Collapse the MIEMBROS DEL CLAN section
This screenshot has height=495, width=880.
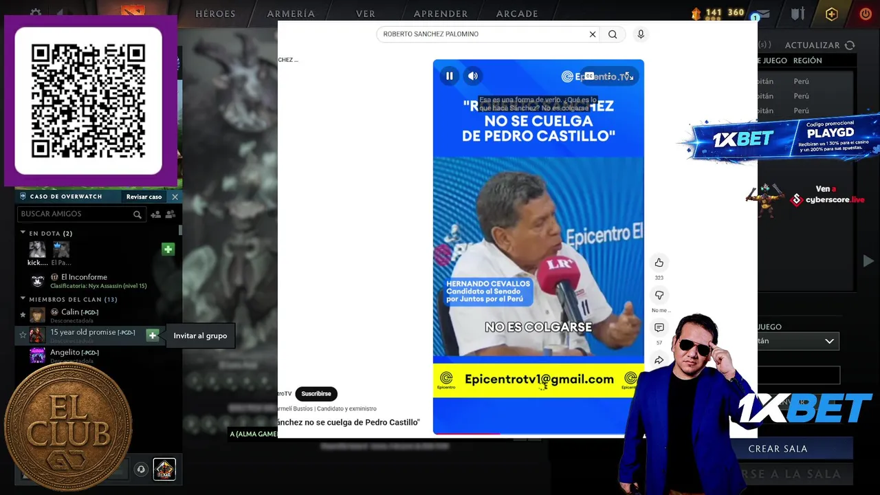coord(23,299)
